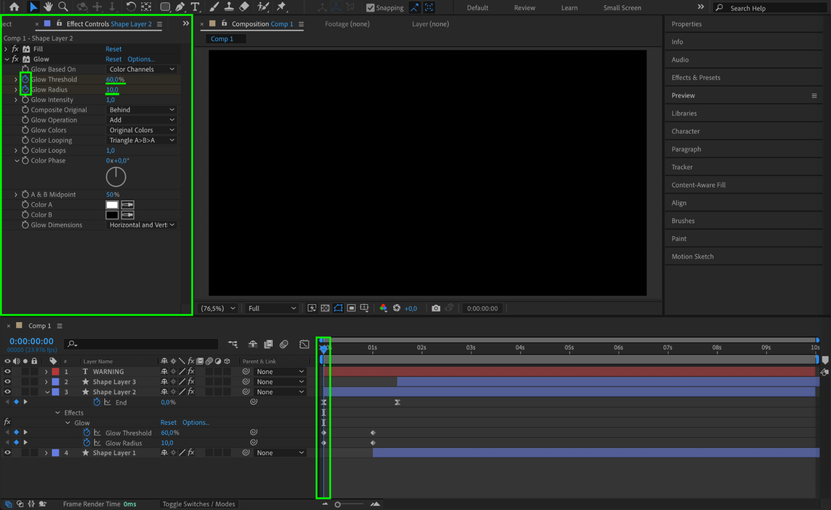Select the Zoom tool in the toolbar
Image resolution: width=831 pixels, height=510 pixels.
(63, 7)
